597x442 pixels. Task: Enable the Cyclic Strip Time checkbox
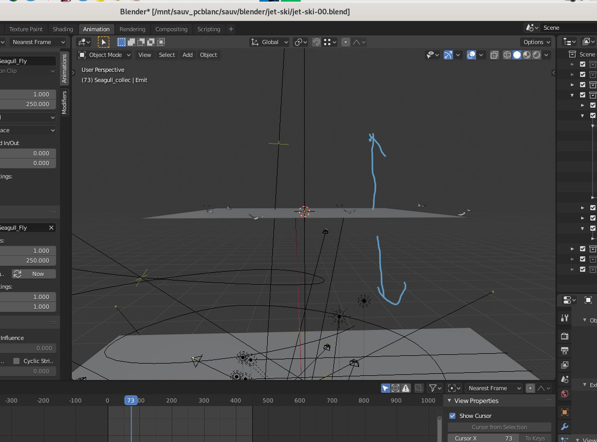[x=16, y=361]
